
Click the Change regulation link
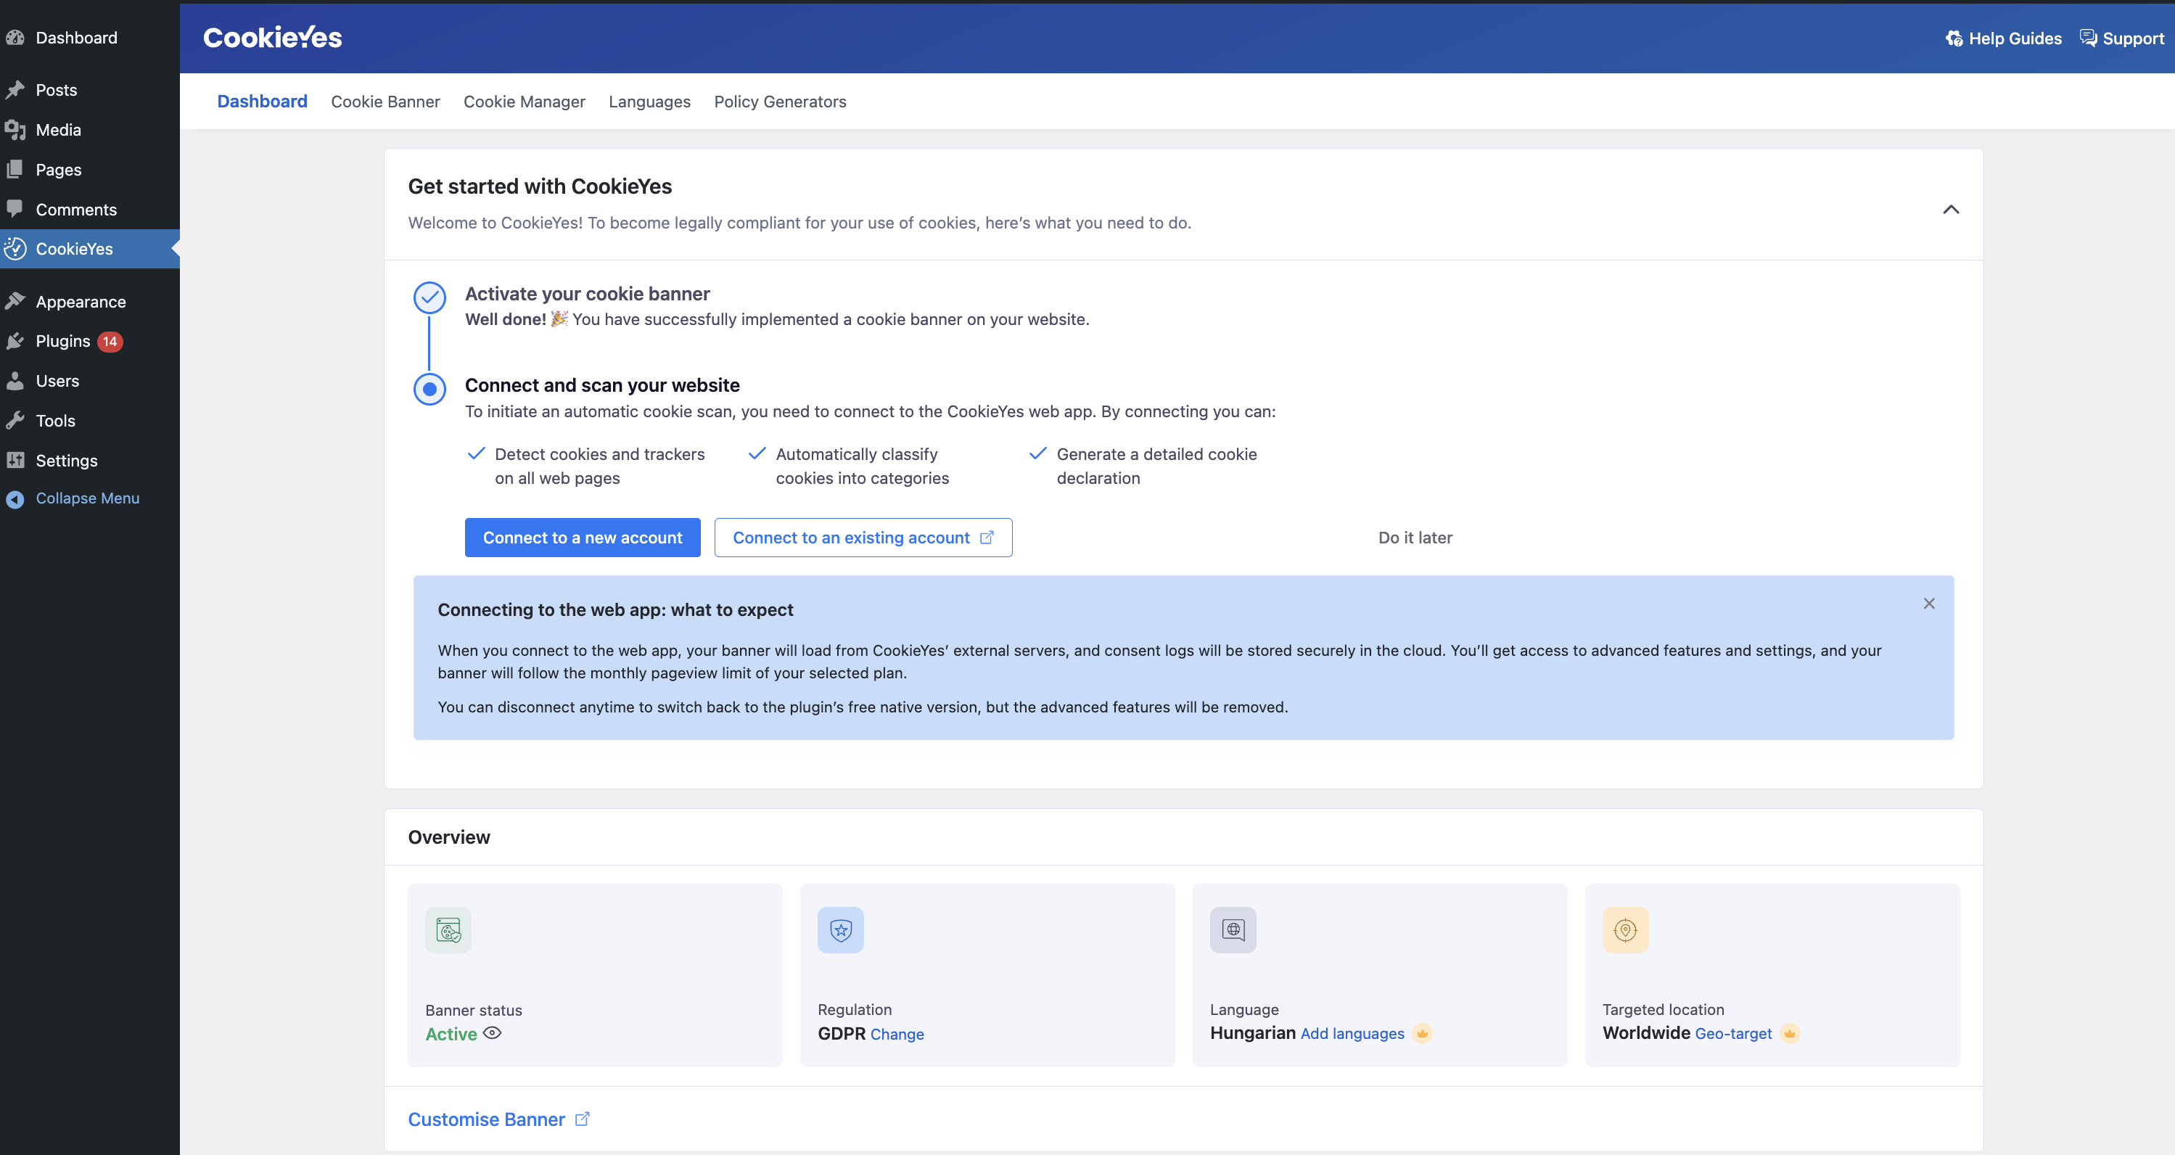pos(897,1035)
